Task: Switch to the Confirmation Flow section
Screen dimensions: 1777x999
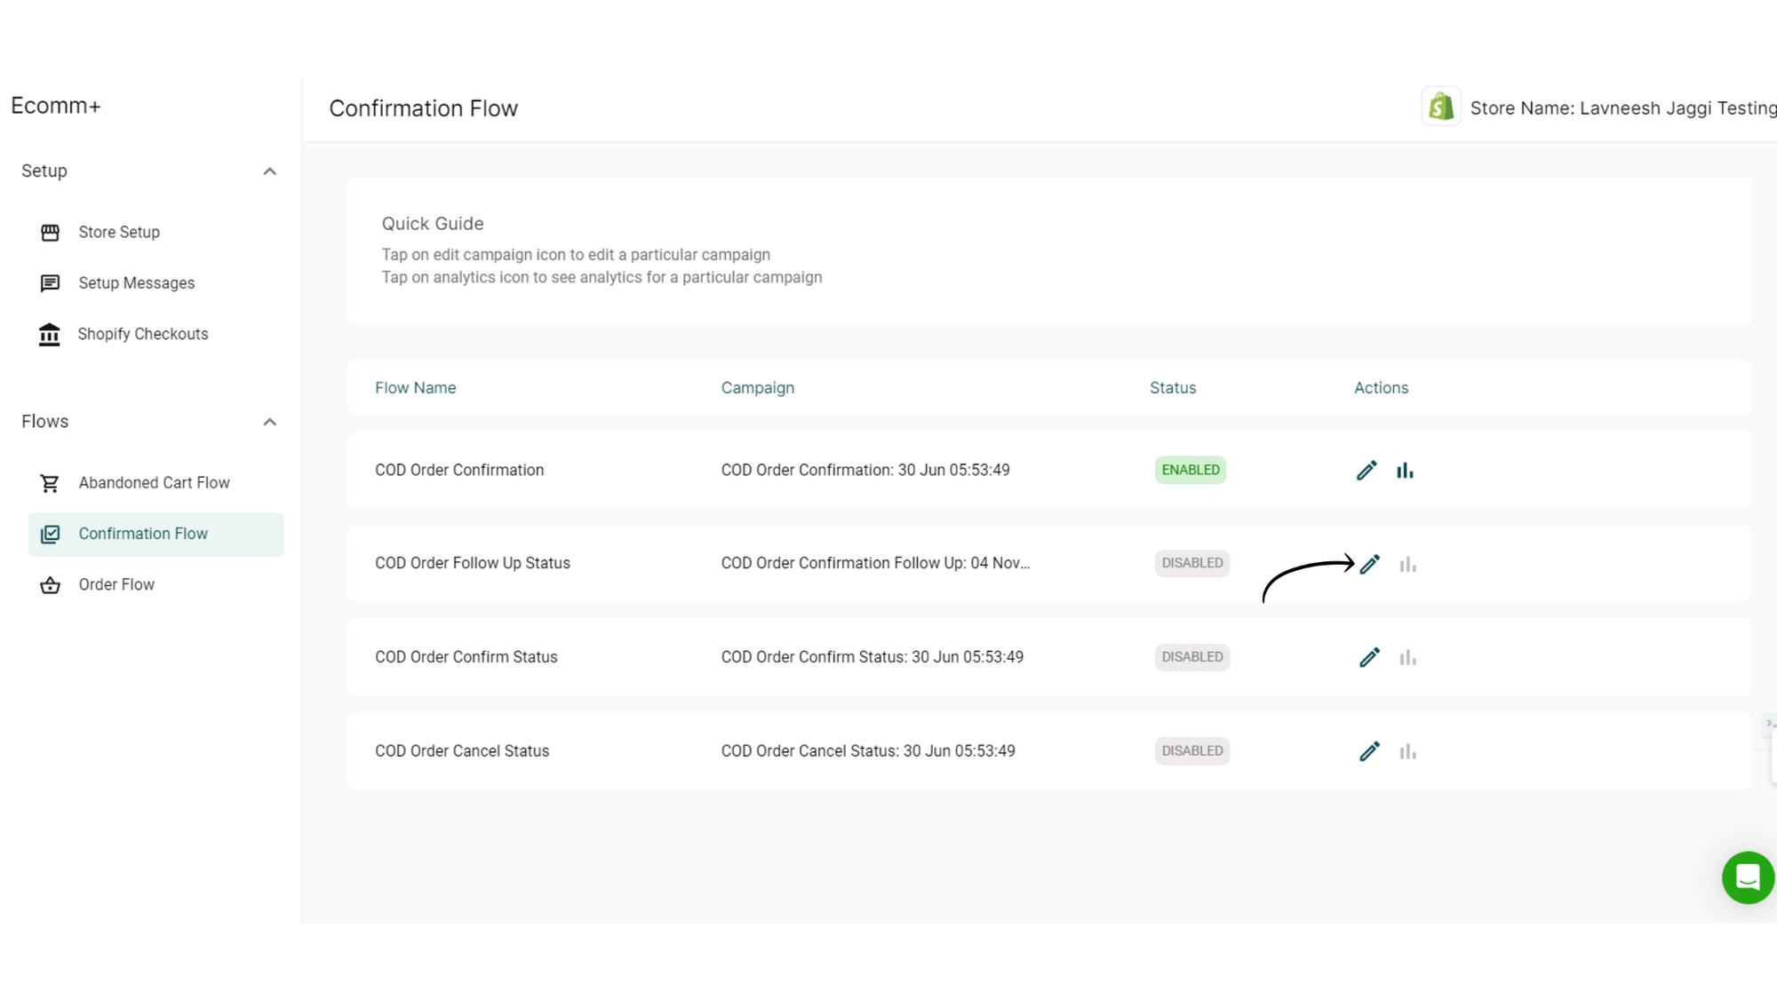Action: click(x=142, y=534)
